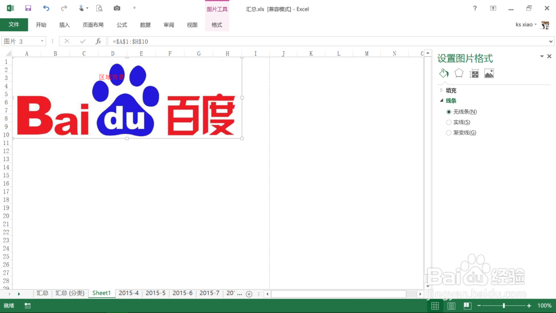
Task: Click the camera tool icon
Action: pyautogui.click(x=117, y=8)
